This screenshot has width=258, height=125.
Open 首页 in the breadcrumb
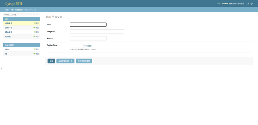click(x=7, y=10)
